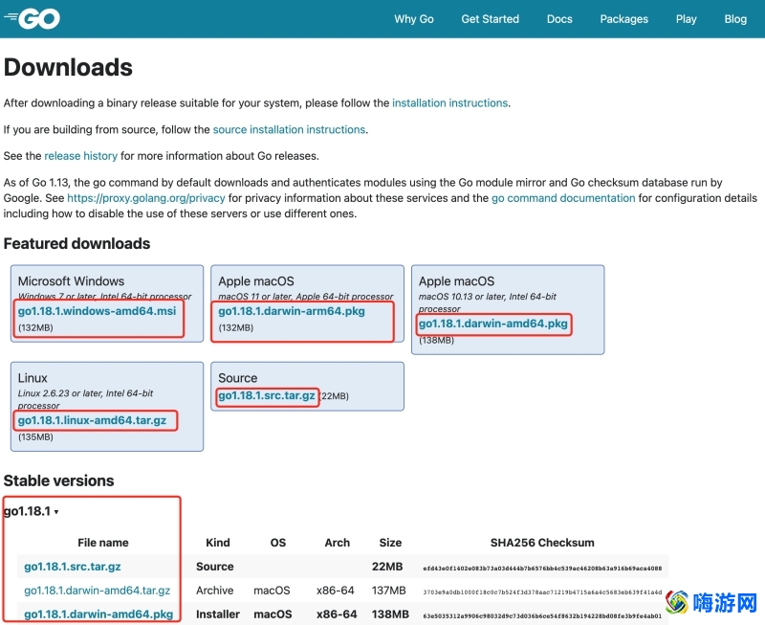Image resolution: width=765 pixels, height=625 pixels.
Task: Download go1.18.1.linux-amd64.tar.gz from the Linux card
Action: point(92,420)
